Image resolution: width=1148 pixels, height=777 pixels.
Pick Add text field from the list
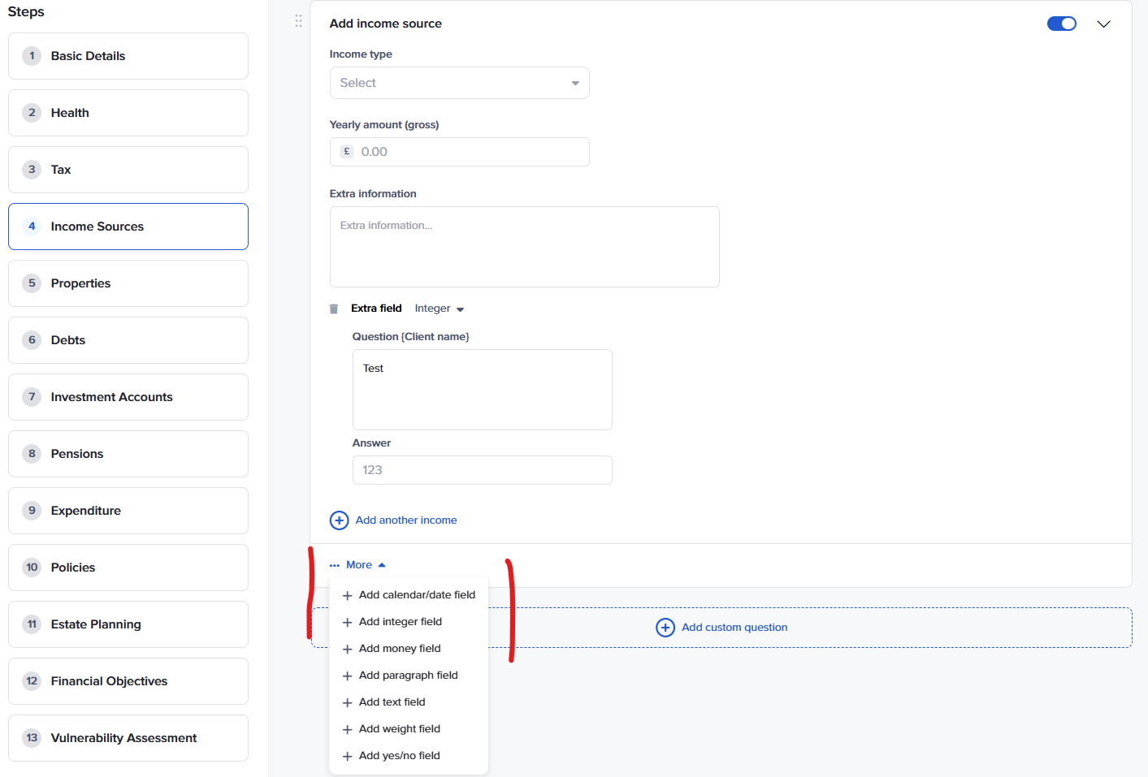coord(392,702)
